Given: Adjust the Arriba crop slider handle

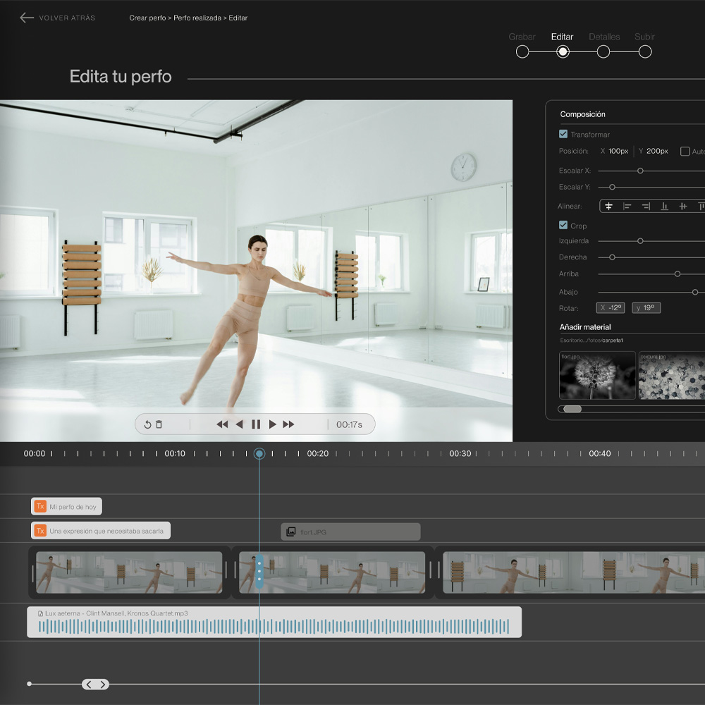Looking at the screenshot, I should click(678, 274).
